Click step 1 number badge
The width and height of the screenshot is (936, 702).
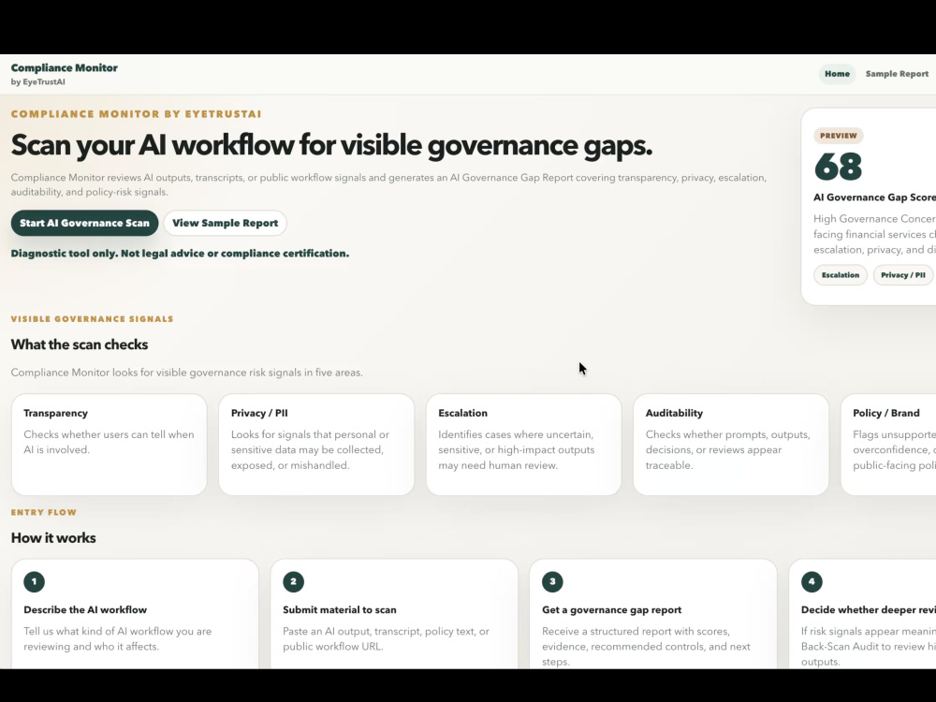(34, 581)
